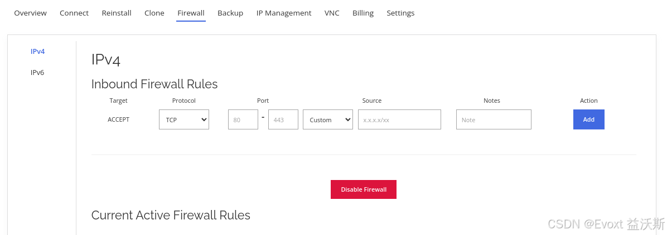
Task: Click the Inbound Firewall Rules heading
Action: pos(154,84)
